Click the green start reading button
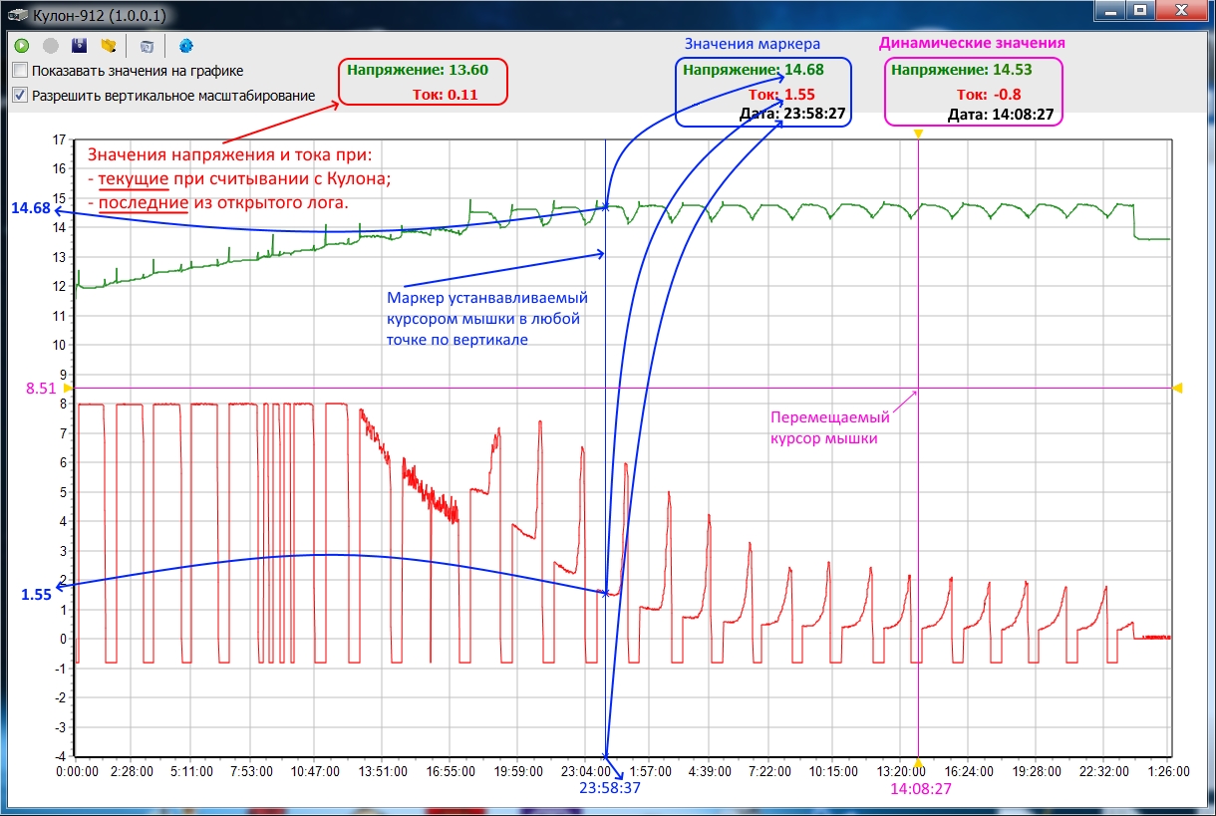Viewport: 1216px width, 816px height. pos(22,46)
